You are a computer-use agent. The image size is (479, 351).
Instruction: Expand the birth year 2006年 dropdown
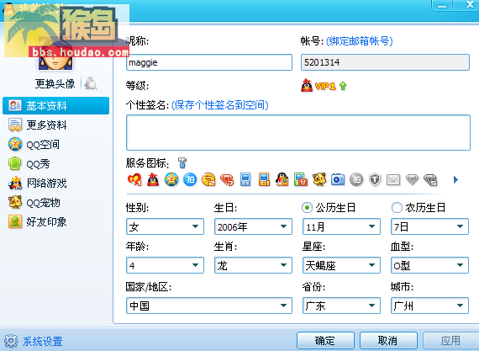tap(253, 226)
